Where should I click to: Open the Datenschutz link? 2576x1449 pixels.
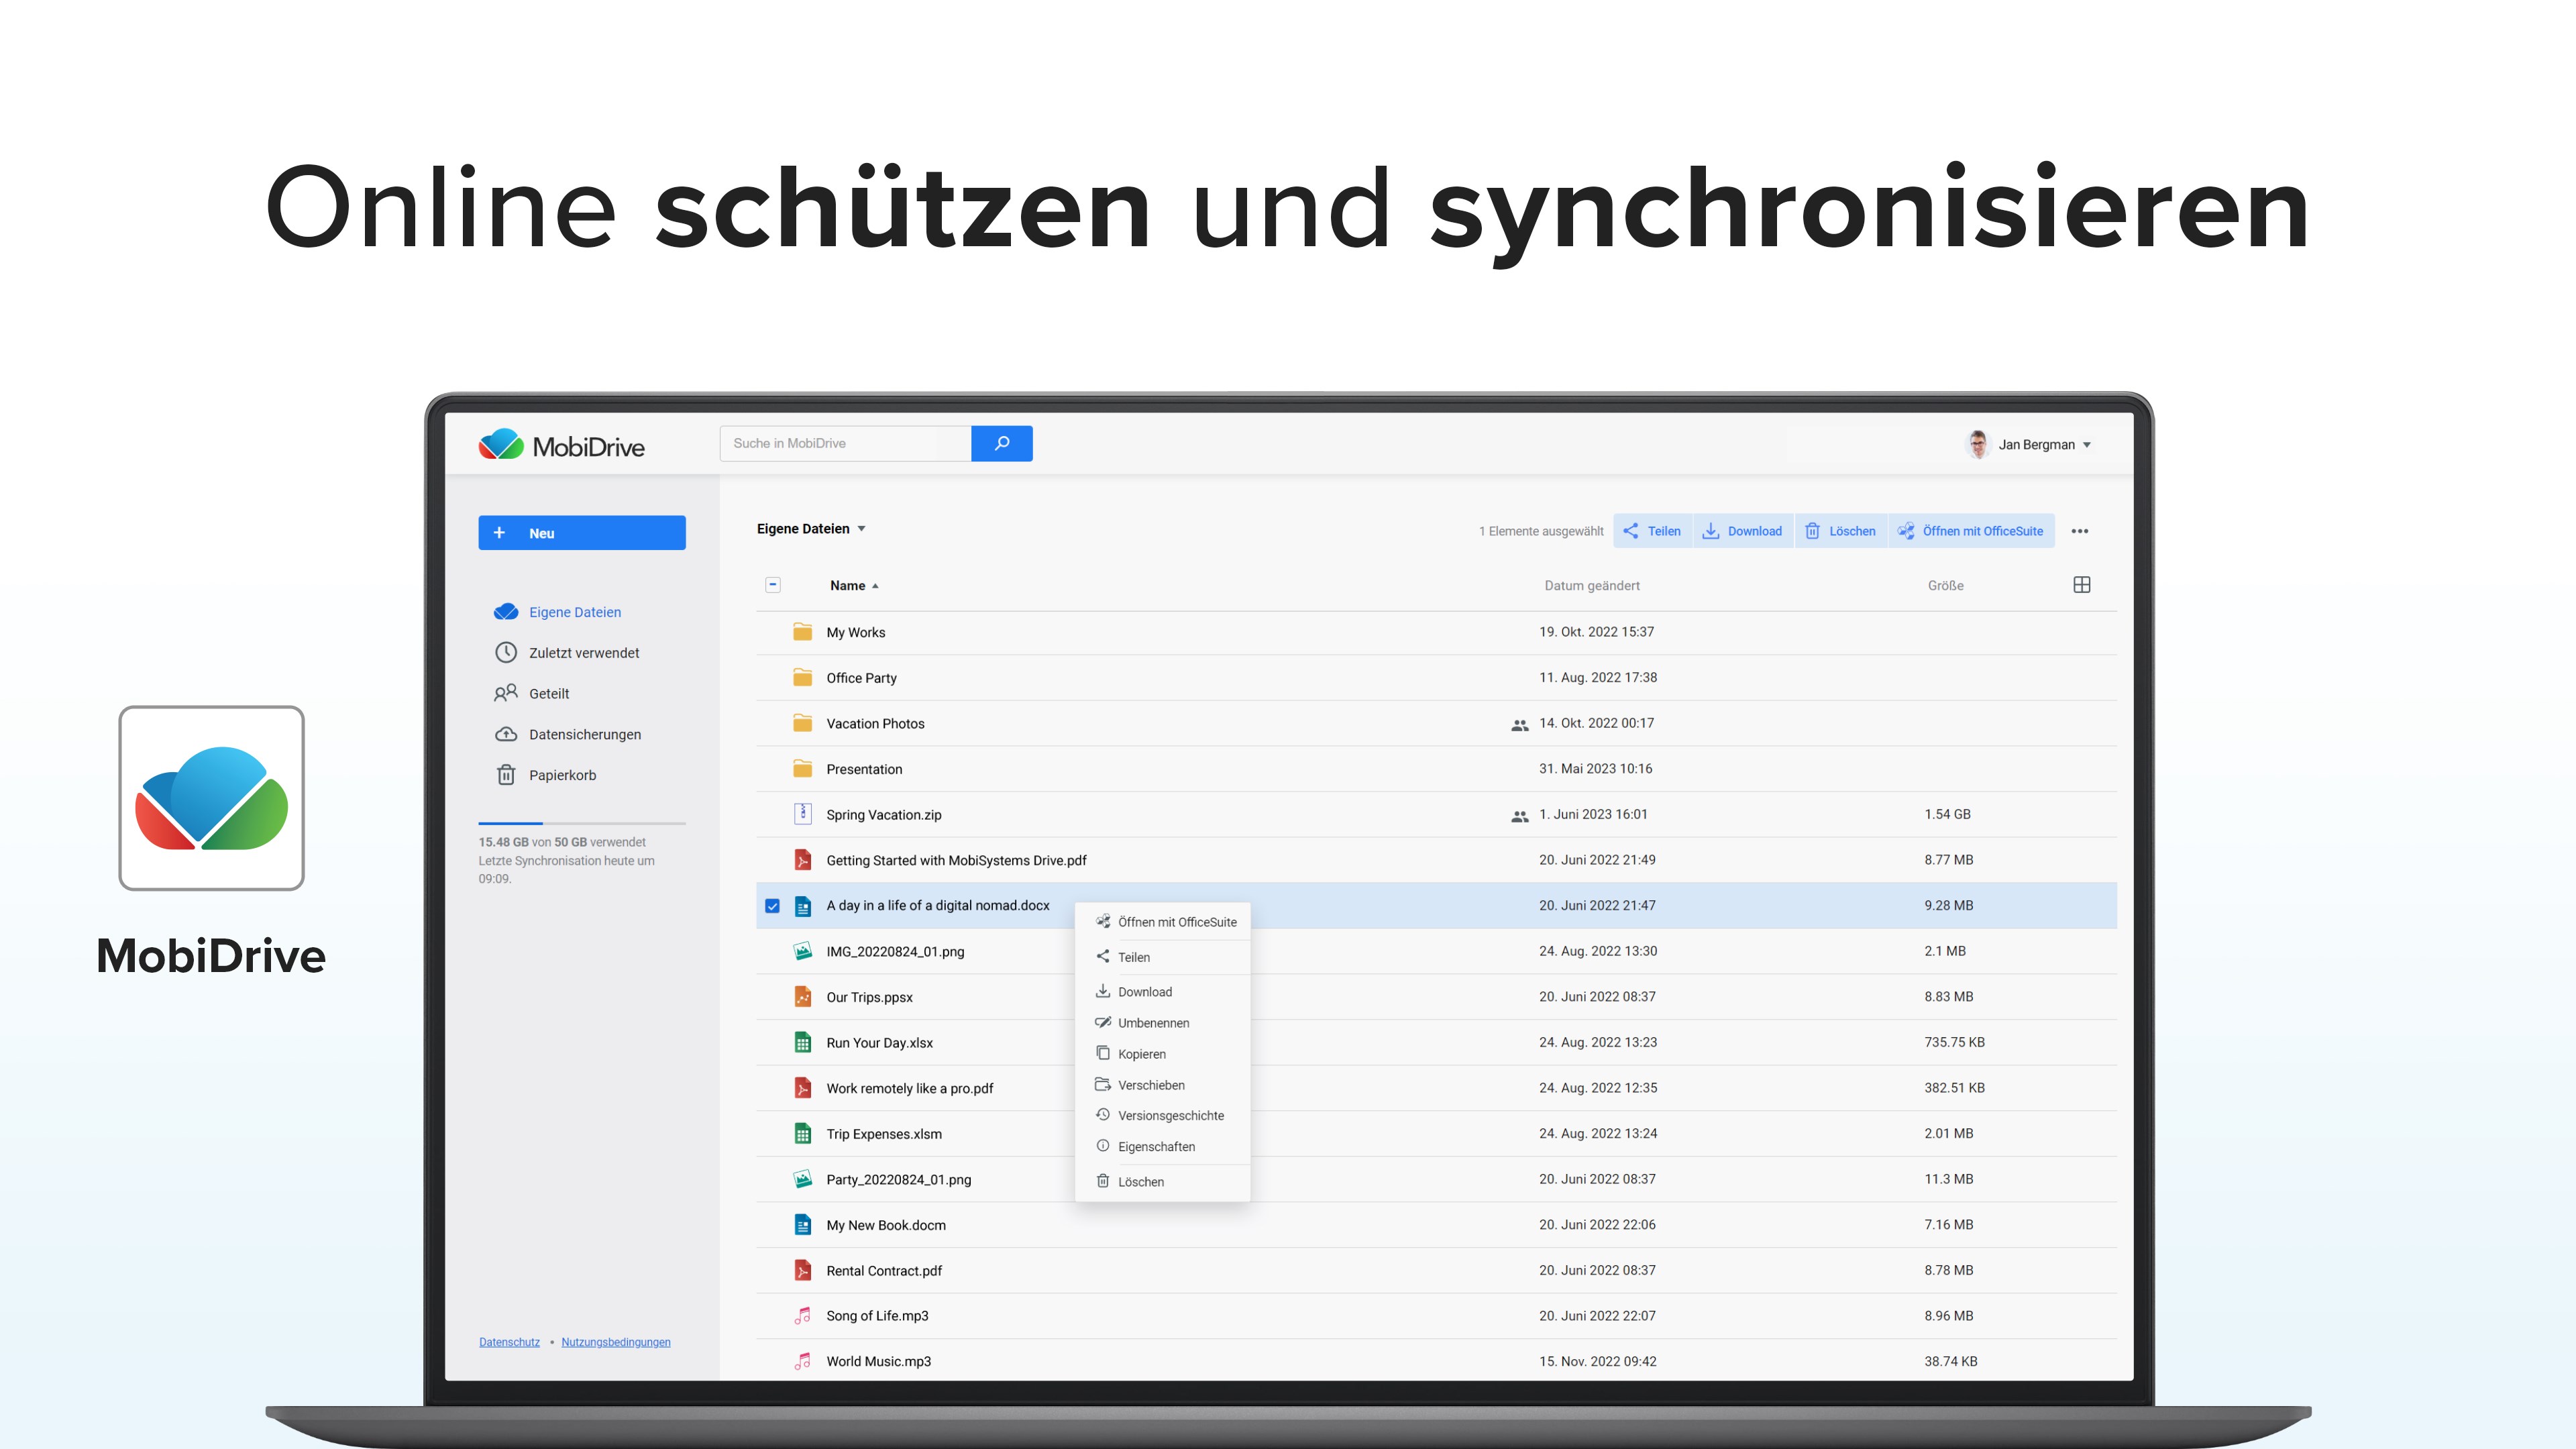pyautogui.click(x=509, y=1342)
